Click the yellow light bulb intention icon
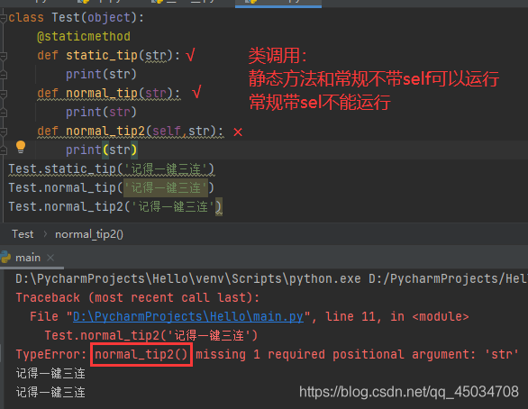 [21, 147]
